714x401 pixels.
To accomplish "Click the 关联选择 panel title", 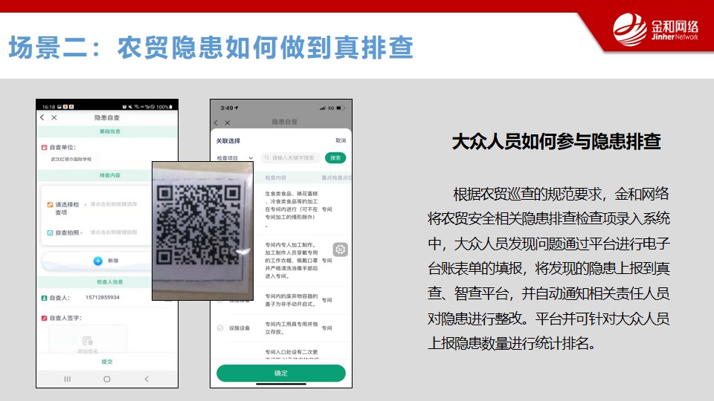I will coord(228,141).
